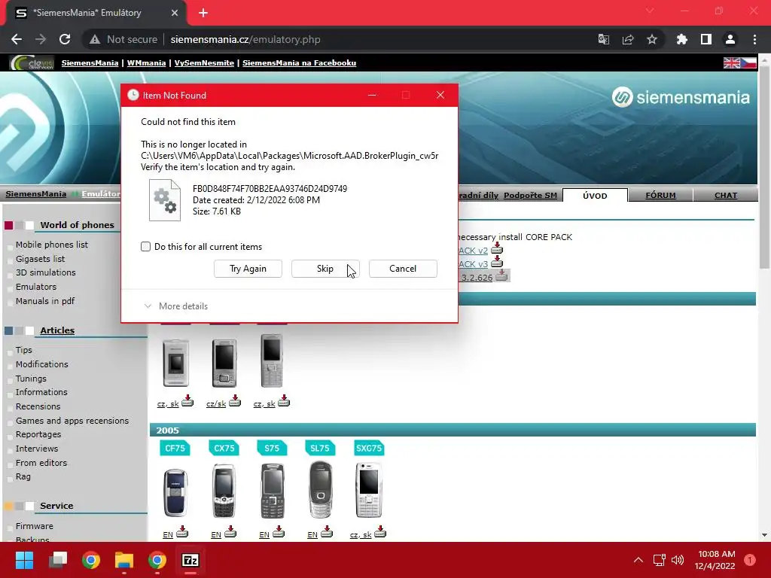Image resolution: width=771 pixels, height=578 pixels.
Task: Click the Skip button in the dialog
Action: pos(325,269)
